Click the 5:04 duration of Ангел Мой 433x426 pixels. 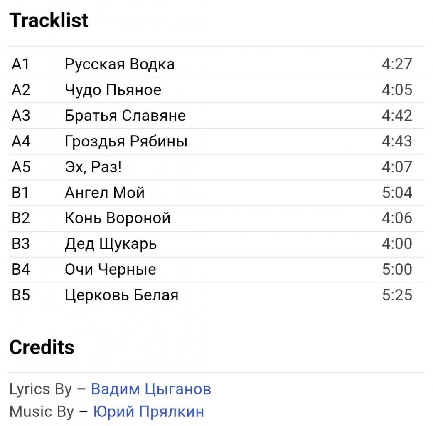click(x=397, y=193)
